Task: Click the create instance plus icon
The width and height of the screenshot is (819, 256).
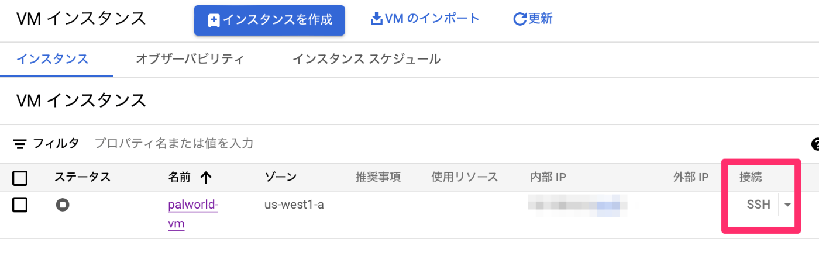Action: pyautogui.click(x=214, y=20)
